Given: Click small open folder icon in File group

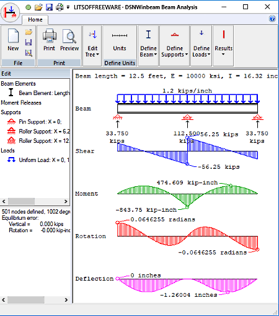Looking at the screenshot, I should point(29,32).
